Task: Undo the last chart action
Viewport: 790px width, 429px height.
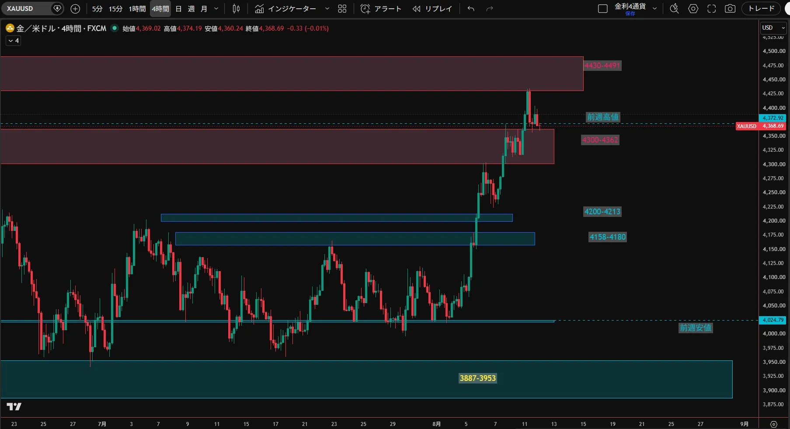Action: click(471, 9)
